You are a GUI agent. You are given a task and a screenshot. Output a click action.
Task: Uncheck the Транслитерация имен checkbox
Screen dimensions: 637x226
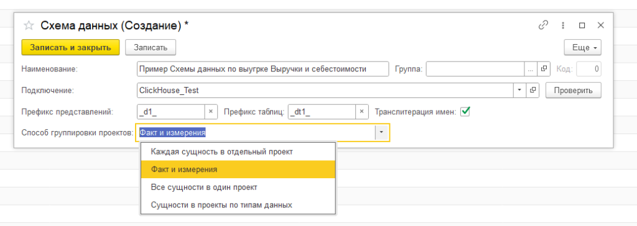465,111
